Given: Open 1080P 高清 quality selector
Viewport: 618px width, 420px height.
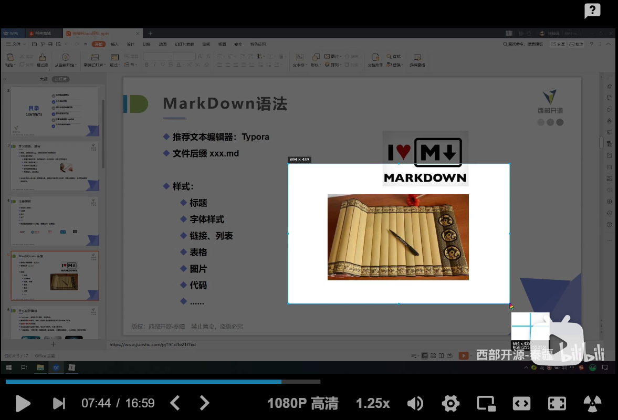Looking at the screenshot, I should 302,403.
